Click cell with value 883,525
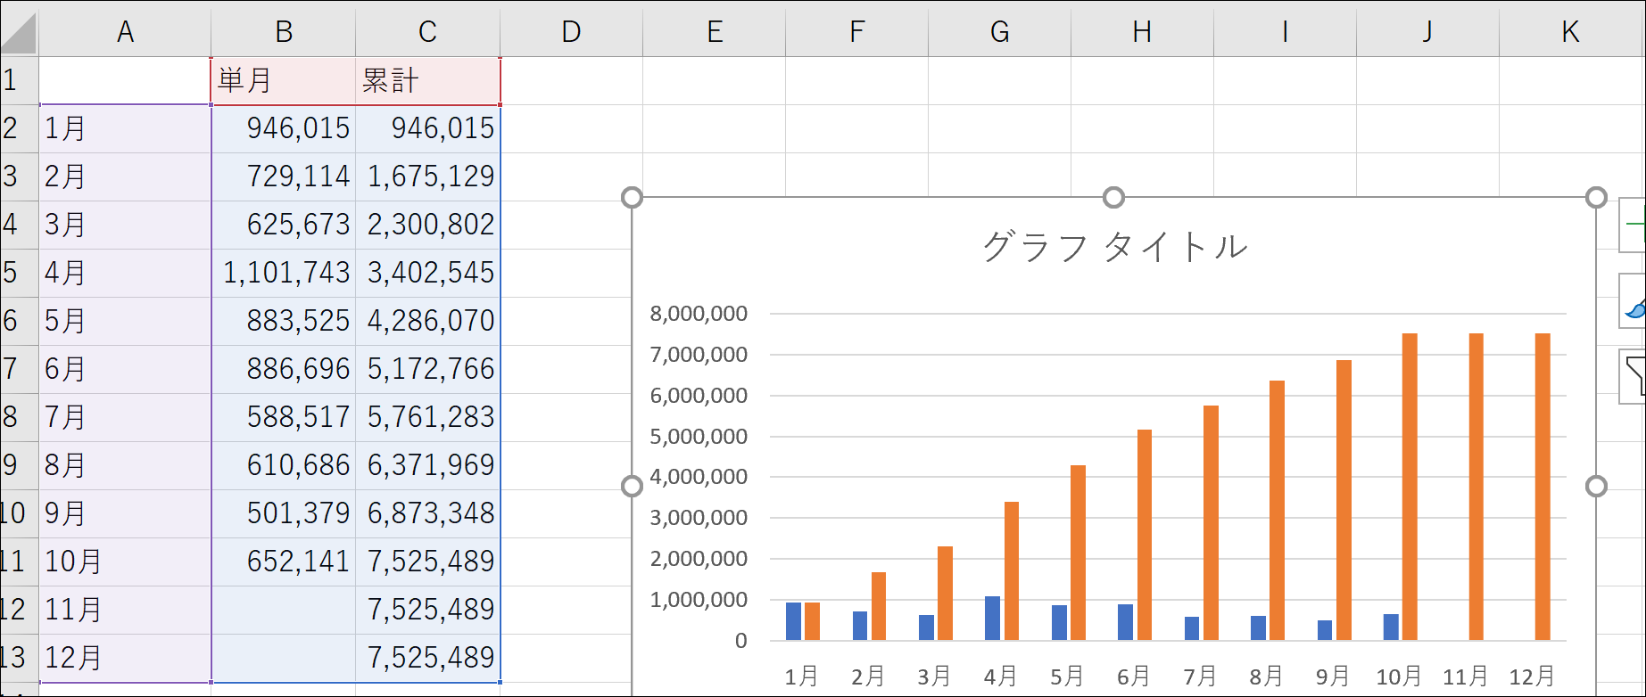 pos(284,321)
